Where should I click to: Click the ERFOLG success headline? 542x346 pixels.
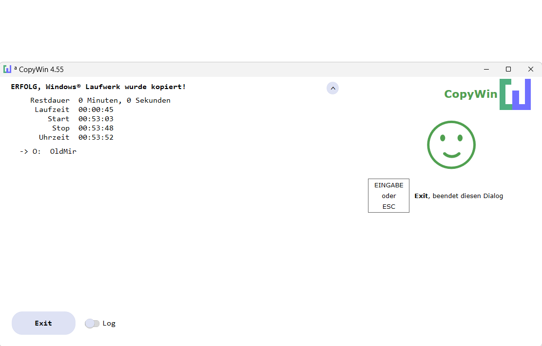tap(98, 87)
